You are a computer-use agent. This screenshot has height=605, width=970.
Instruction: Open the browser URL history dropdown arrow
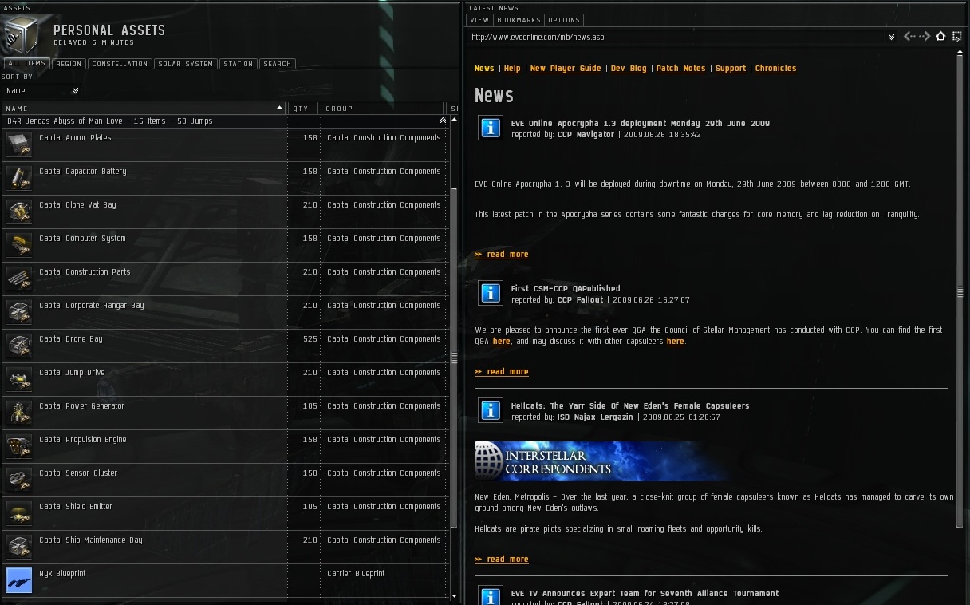click(891, 37)
